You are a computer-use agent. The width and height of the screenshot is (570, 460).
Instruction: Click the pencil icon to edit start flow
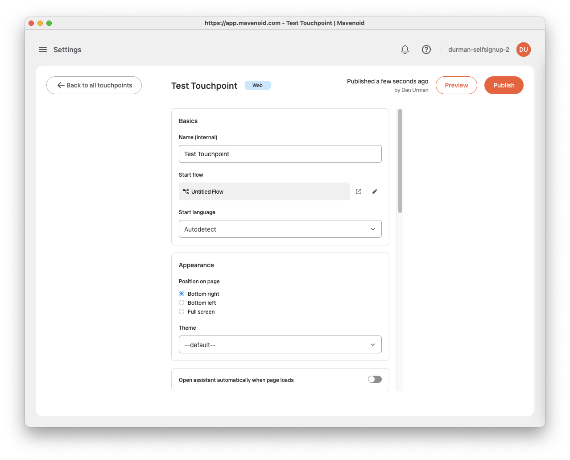[375, 191]
